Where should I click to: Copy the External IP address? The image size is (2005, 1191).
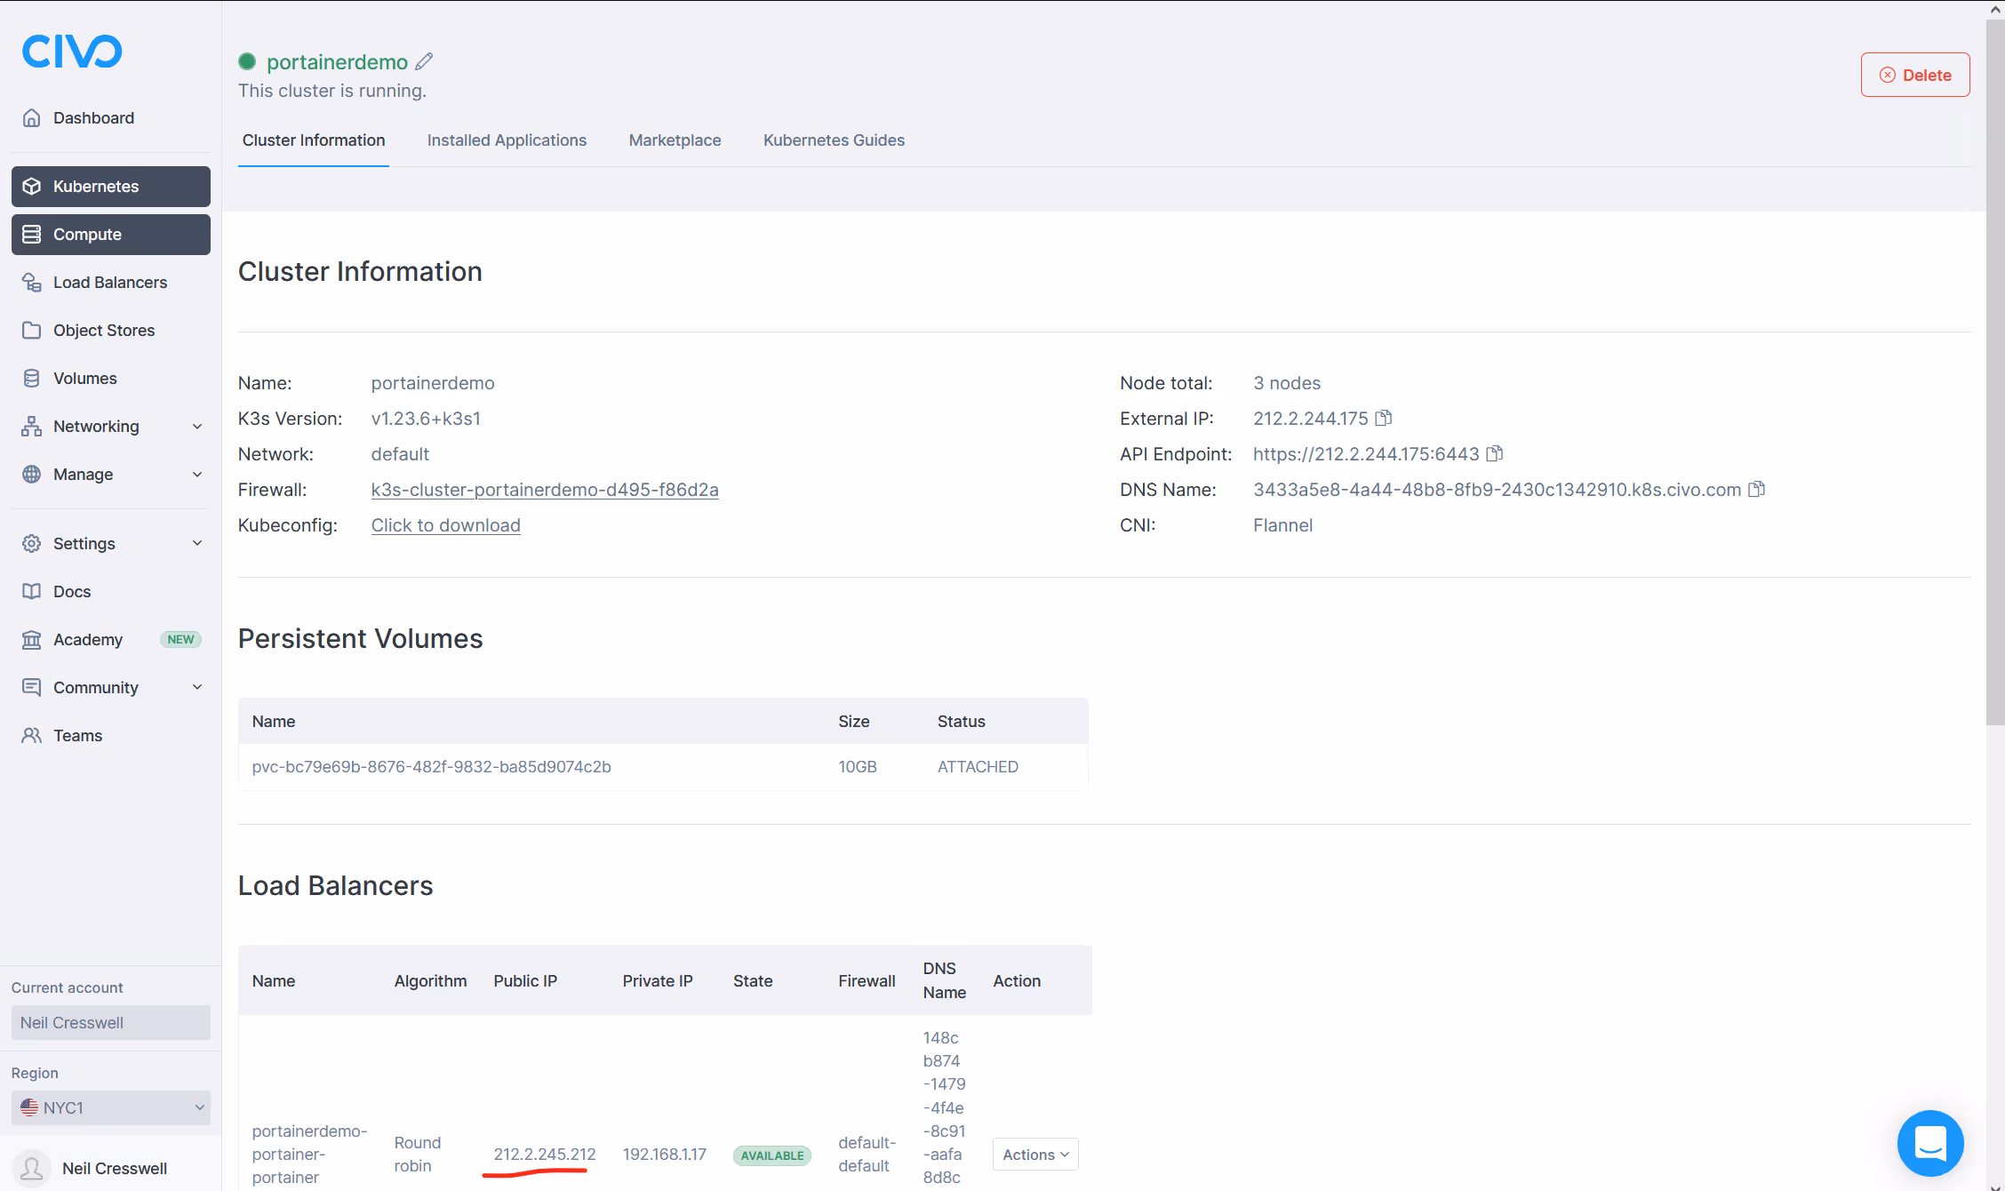pyautogui.click(x=1384, y=418)
